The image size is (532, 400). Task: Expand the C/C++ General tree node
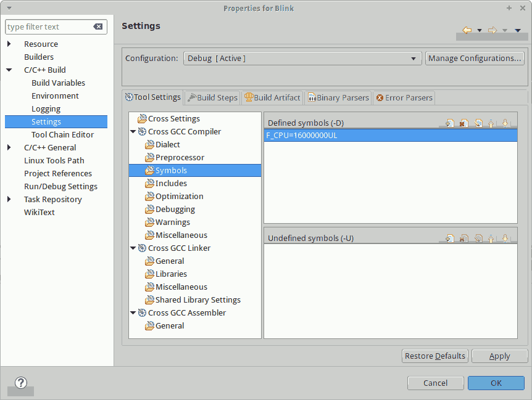click(x=9, y=148)
